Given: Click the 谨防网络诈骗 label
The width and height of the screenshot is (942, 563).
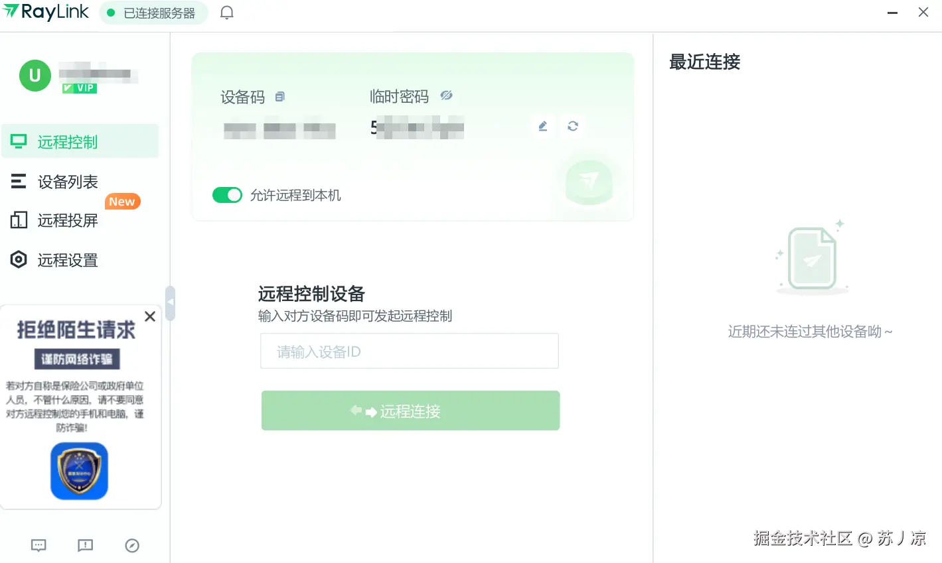Looking at the screenshot, I should click(77, 359).
